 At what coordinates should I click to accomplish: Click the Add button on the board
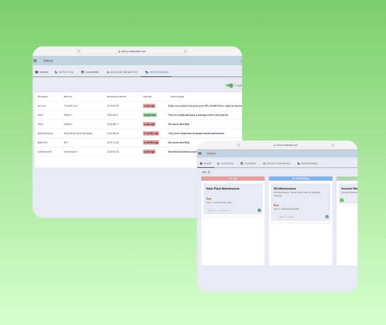click(x=204, y=172)
